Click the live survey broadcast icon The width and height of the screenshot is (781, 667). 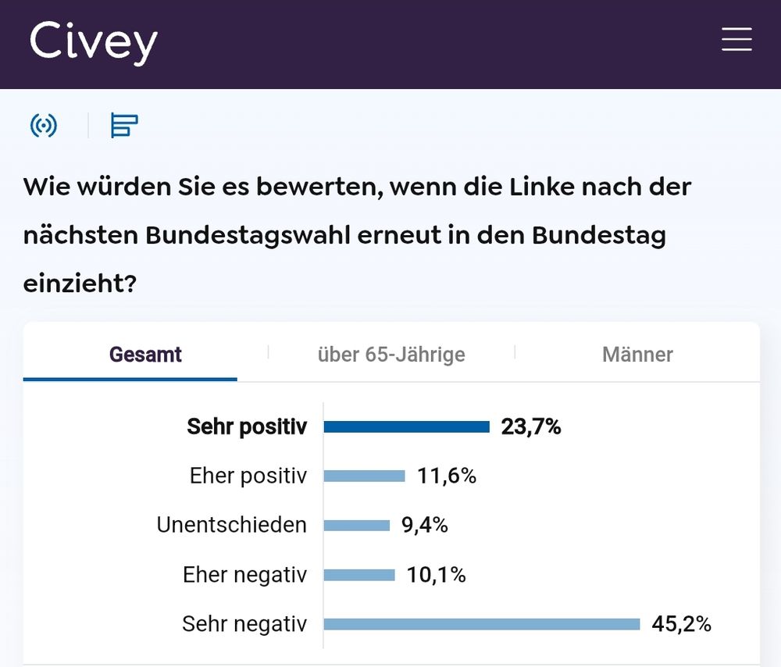pos(45,125)
